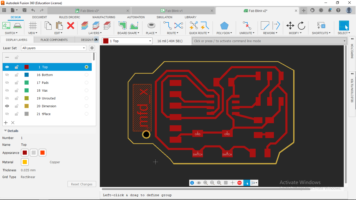356x200 pixels.
Task: Select the Polygon pour tool
Action: coord(224,26)
